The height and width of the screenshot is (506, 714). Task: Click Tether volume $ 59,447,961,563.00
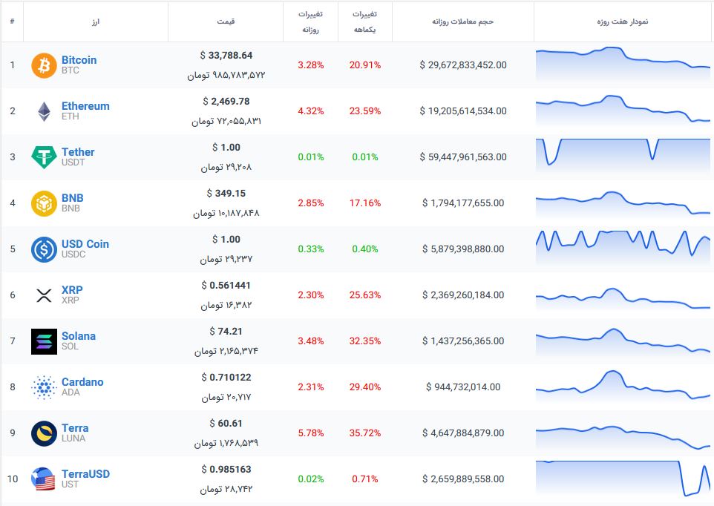pyautogui.click(x=462, y=157)
